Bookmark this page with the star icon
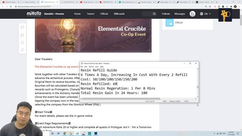Image resolution: width=242 pixels, height=136 pixels. tap(210, 6)
